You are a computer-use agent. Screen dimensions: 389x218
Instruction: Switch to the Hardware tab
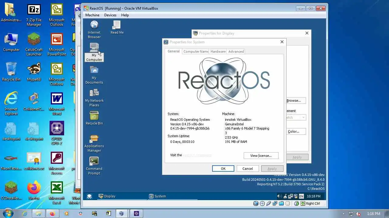218,51
